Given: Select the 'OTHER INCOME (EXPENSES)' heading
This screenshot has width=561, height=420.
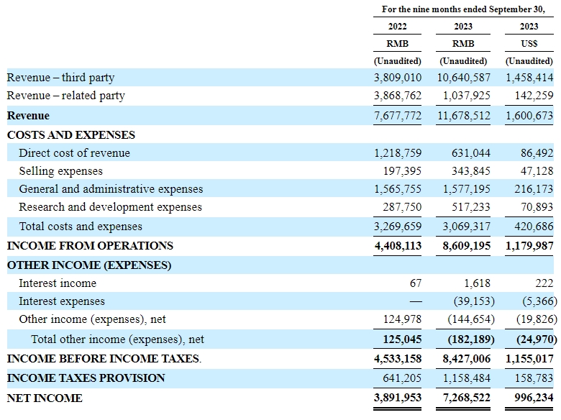Looking at the screenshot, I should click(x=89, y=265).
